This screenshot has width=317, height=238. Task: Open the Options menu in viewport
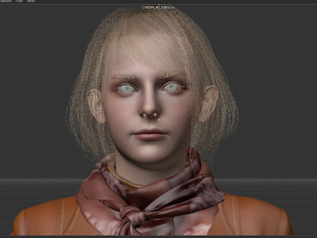coord(6,1)
